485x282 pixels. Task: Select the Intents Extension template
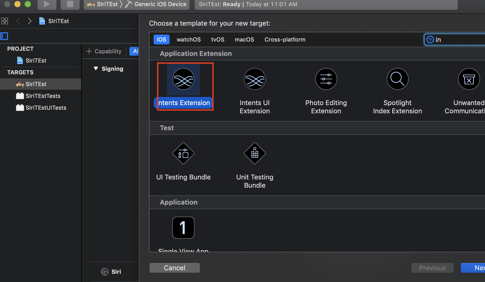tap(184, 86)
